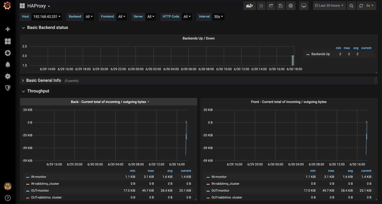Open the Backend variable dropdown
Viewport: 382px width, 204px height.
tap(89, 17)
